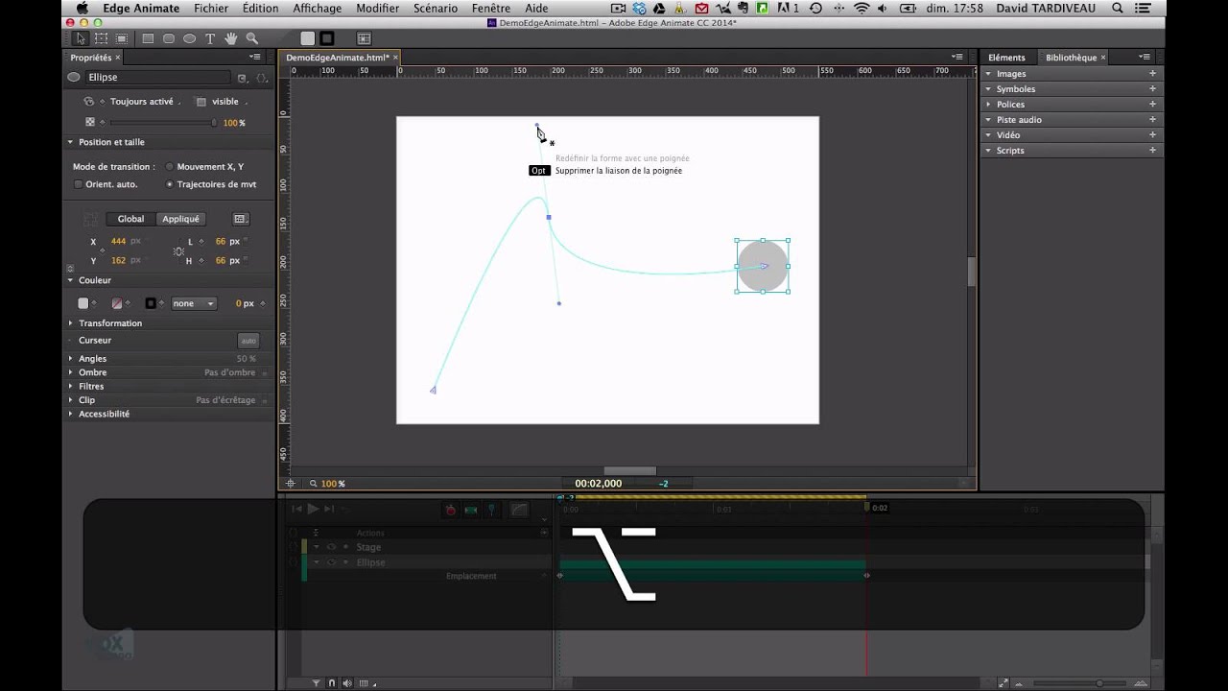Viewport: 1228px width, 691px height.
Task: Add new item to Polices
Action: [x=1152, y=105]
